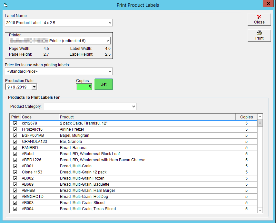The width and height of the screenshot is (276, 223).
Task: Uncheck Print for AB004 Texas Sliced row
Action: 15,209
